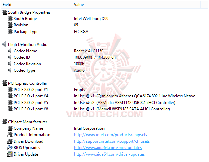Select the Codec Revision value 1000h
The width and height of the screenshot is (209, 162).
click(x=79, y=64)
